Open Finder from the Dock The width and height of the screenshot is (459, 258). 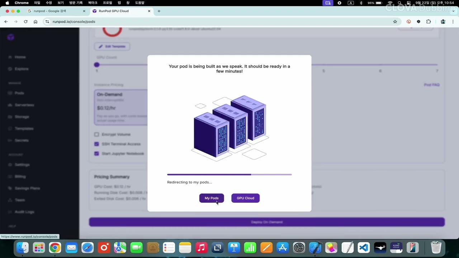pos(22,248)
